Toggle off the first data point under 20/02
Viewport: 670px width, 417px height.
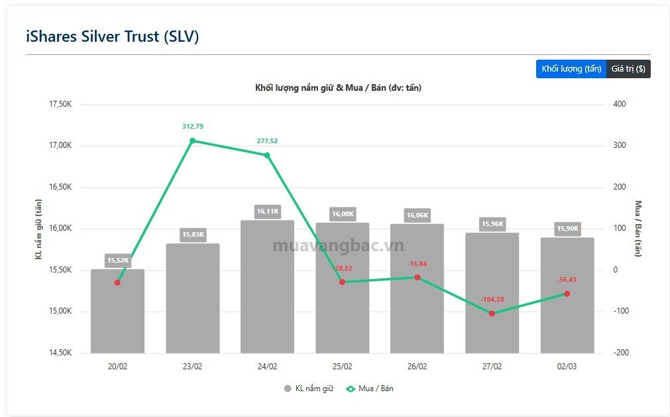tap(118, 283)
